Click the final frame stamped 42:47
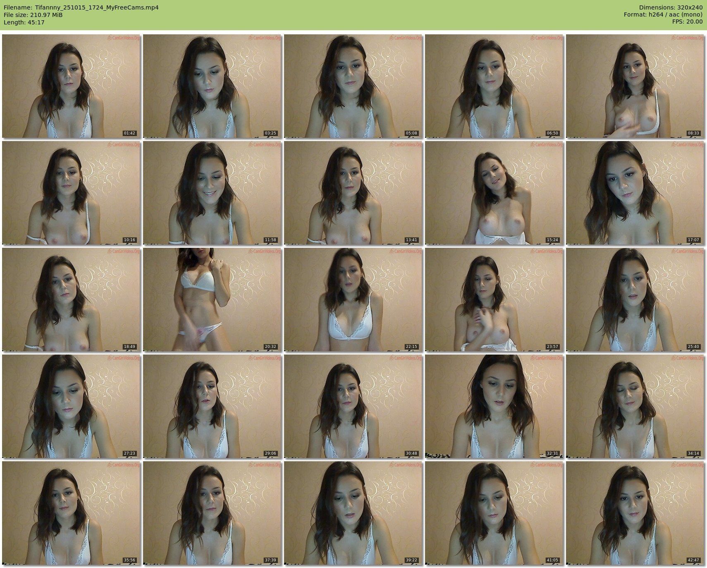The width and height of the screenshot is (707, 568). click(635, 513)
